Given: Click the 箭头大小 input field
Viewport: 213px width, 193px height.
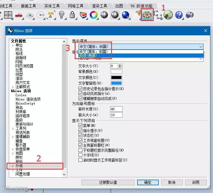Looking at the screenshot, I should pyautogui.click(x=116, y=115).
